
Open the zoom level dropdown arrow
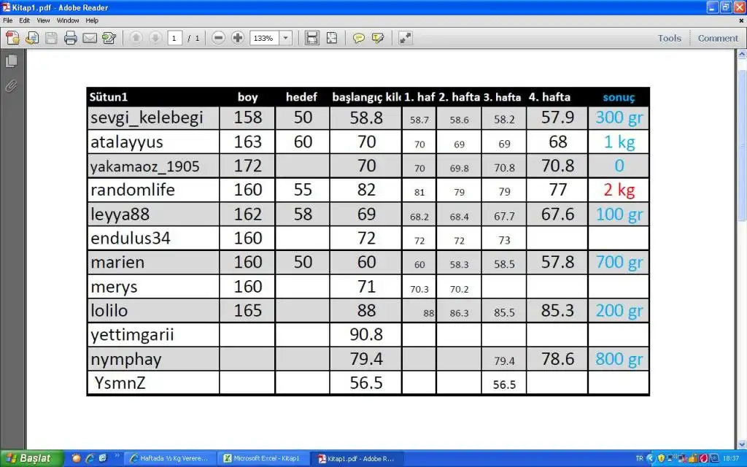click(x=285, y=38)
